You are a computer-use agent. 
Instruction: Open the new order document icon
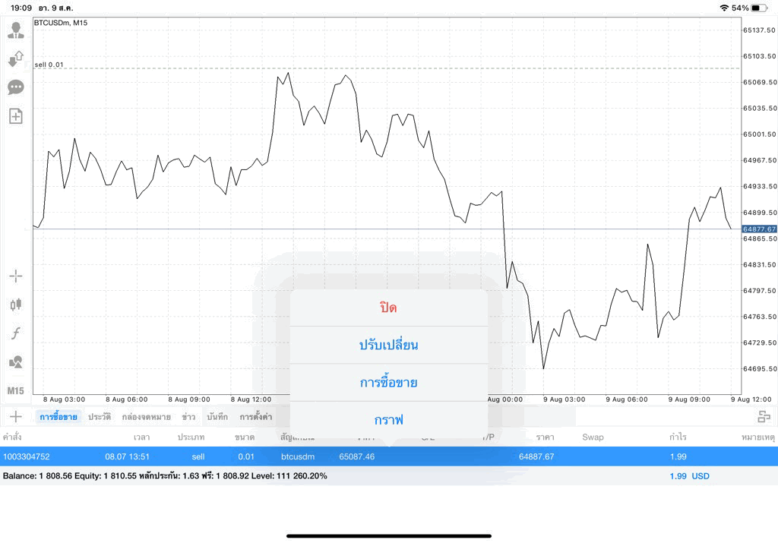[16, 116]
